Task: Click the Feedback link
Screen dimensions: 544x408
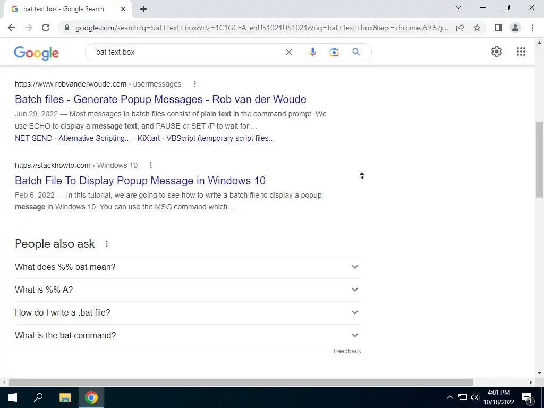Action: click(347, 351)
